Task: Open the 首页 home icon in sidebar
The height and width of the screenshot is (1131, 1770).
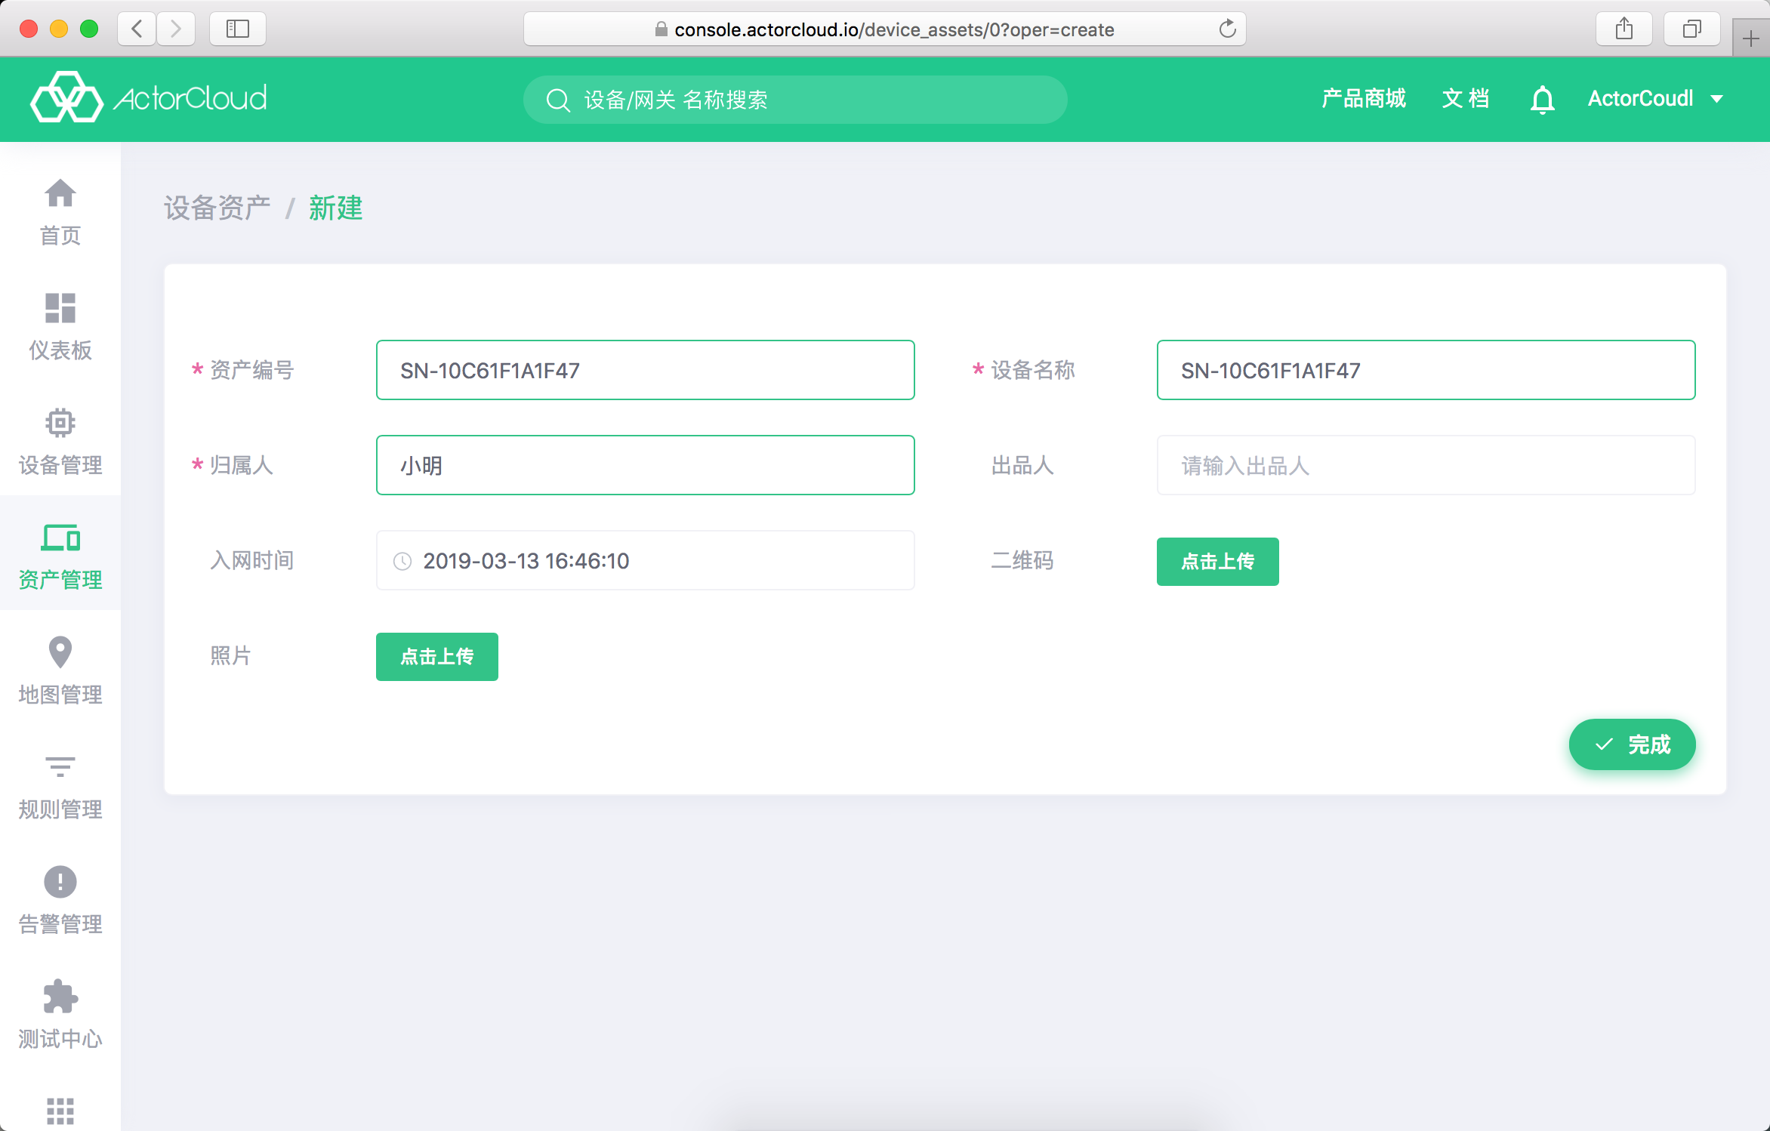Action: click(x=60, y=194)
